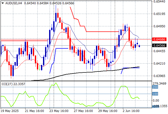The image size is (168, 114).
Task: Click the red 0.64686 price tag
Action: coord(159,39)
